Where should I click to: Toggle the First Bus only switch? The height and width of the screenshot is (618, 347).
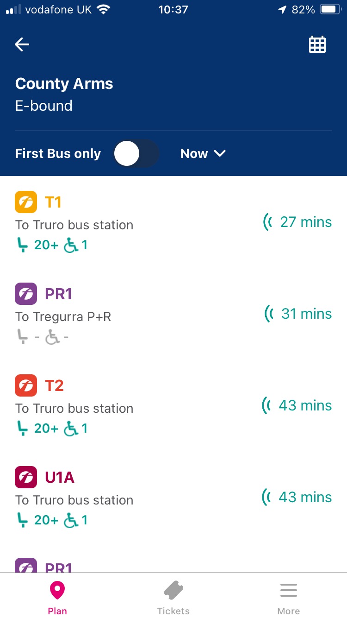point(136,154)
